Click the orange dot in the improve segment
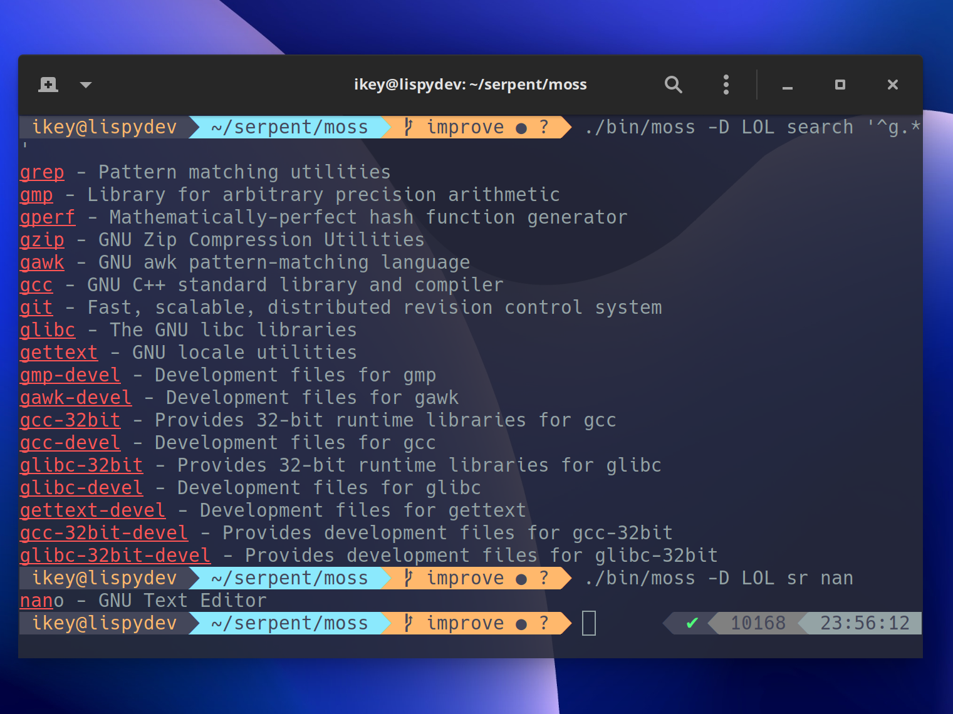953x714 pixels. pyautogui.click(x=521, y=127)
